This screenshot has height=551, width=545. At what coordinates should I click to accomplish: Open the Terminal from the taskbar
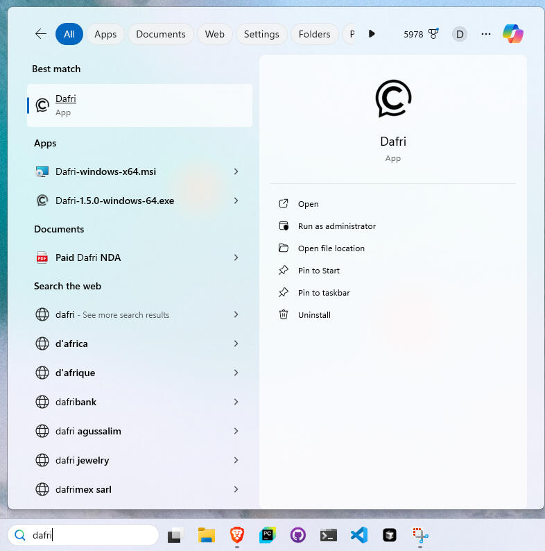329,536
